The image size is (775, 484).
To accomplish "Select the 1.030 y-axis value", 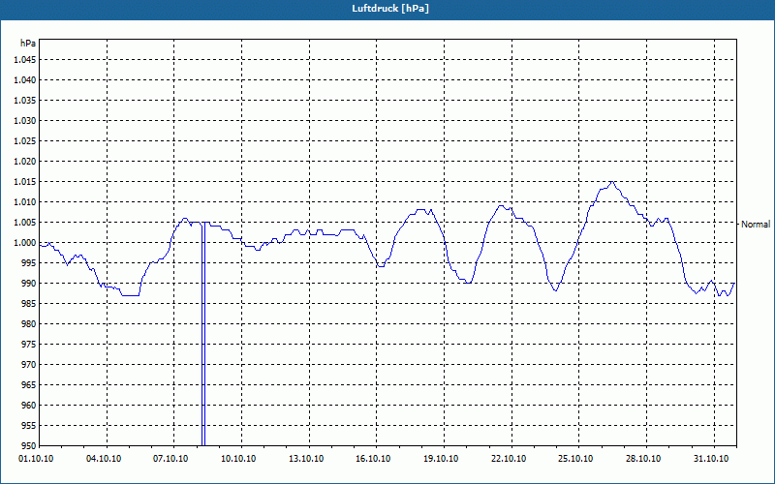I will [25, 120].
